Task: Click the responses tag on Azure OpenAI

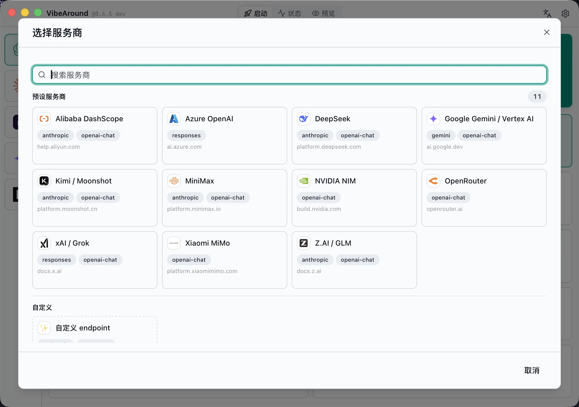Action: click(187, 135)
